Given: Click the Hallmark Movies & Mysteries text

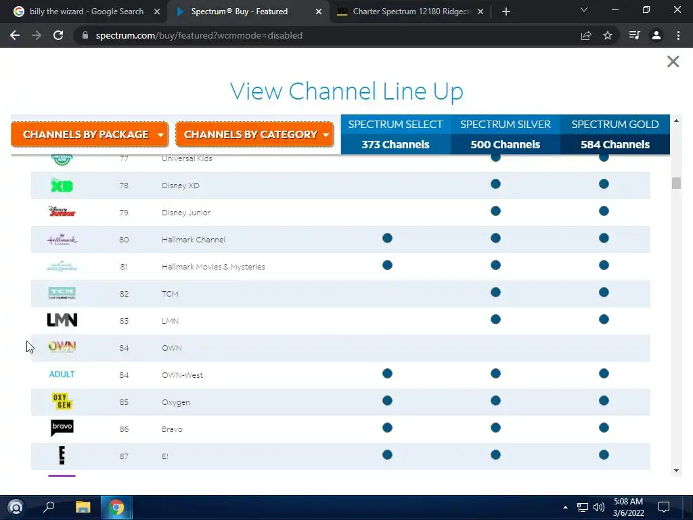Looking at the screenshot, I should pos(213,267).
